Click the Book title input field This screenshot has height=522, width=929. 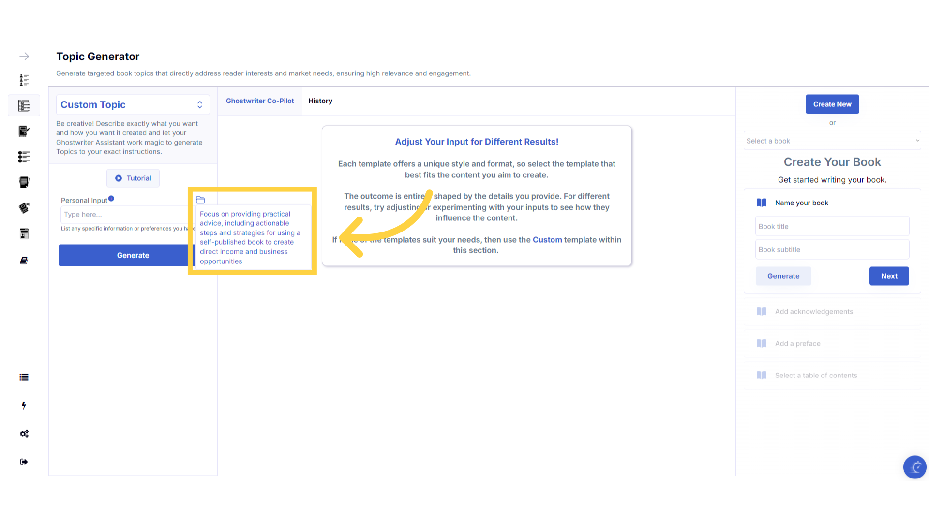[x=832, y=227]
